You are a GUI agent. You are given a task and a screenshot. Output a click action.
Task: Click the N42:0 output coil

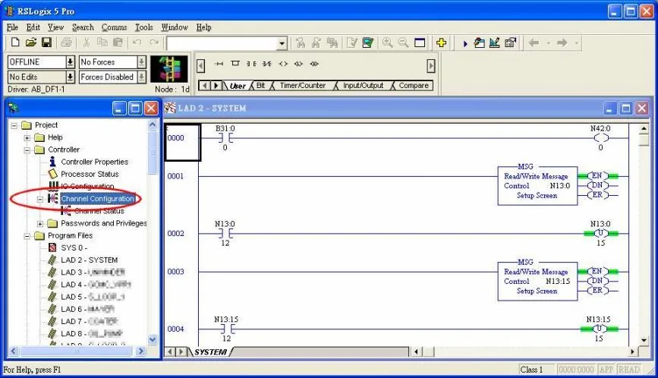[x=600, y=138]
